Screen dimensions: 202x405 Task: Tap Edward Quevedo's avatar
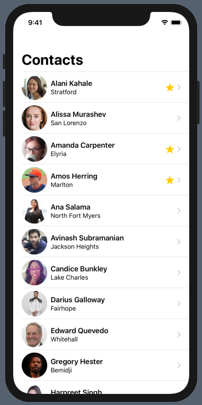tap(34, 334)
